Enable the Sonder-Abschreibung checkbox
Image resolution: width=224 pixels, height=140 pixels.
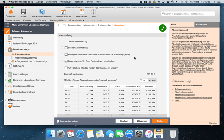click(x=66, y=48)
